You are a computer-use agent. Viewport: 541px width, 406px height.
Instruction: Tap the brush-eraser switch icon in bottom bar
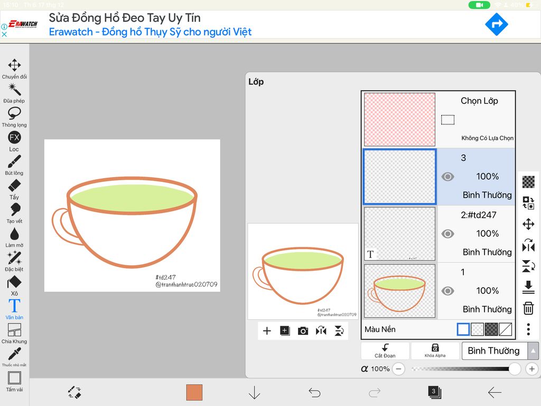[74, 392]
